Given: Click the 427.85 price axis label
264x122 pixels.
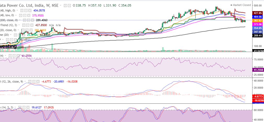Looking at the screenshot, I should [257, 13].
